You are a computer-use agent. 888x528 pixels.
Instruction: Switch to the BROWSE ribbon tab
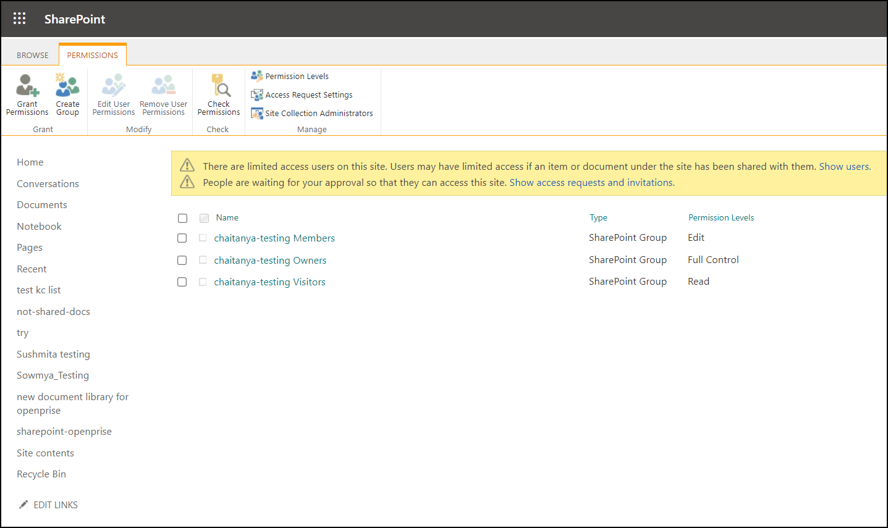pos(33,55)
